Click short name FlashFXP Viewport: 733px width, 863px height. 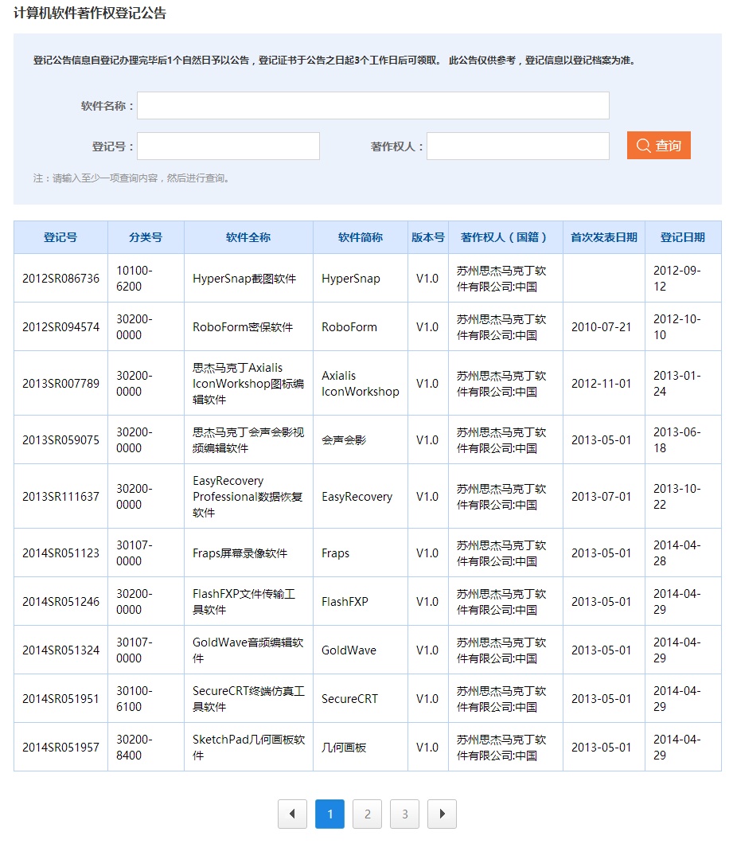coord(345,602)
